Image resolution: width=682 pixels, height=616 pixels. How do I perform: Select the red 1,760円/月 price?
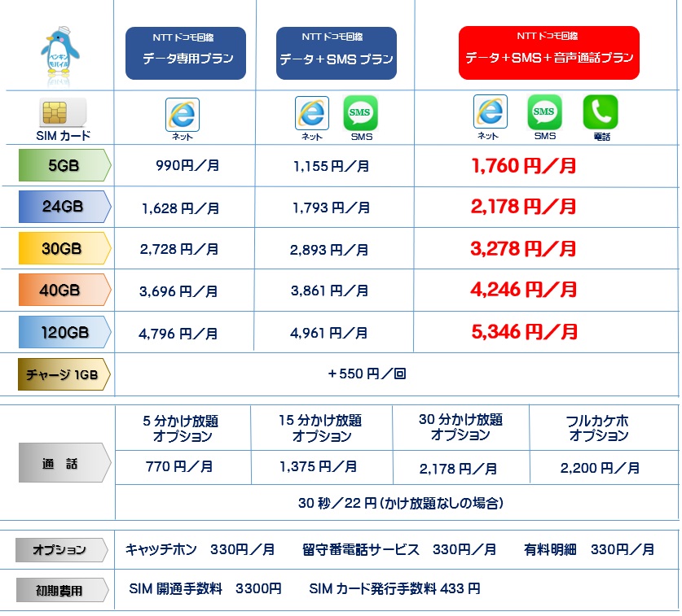pyautogui.click(x=524, y=166)
